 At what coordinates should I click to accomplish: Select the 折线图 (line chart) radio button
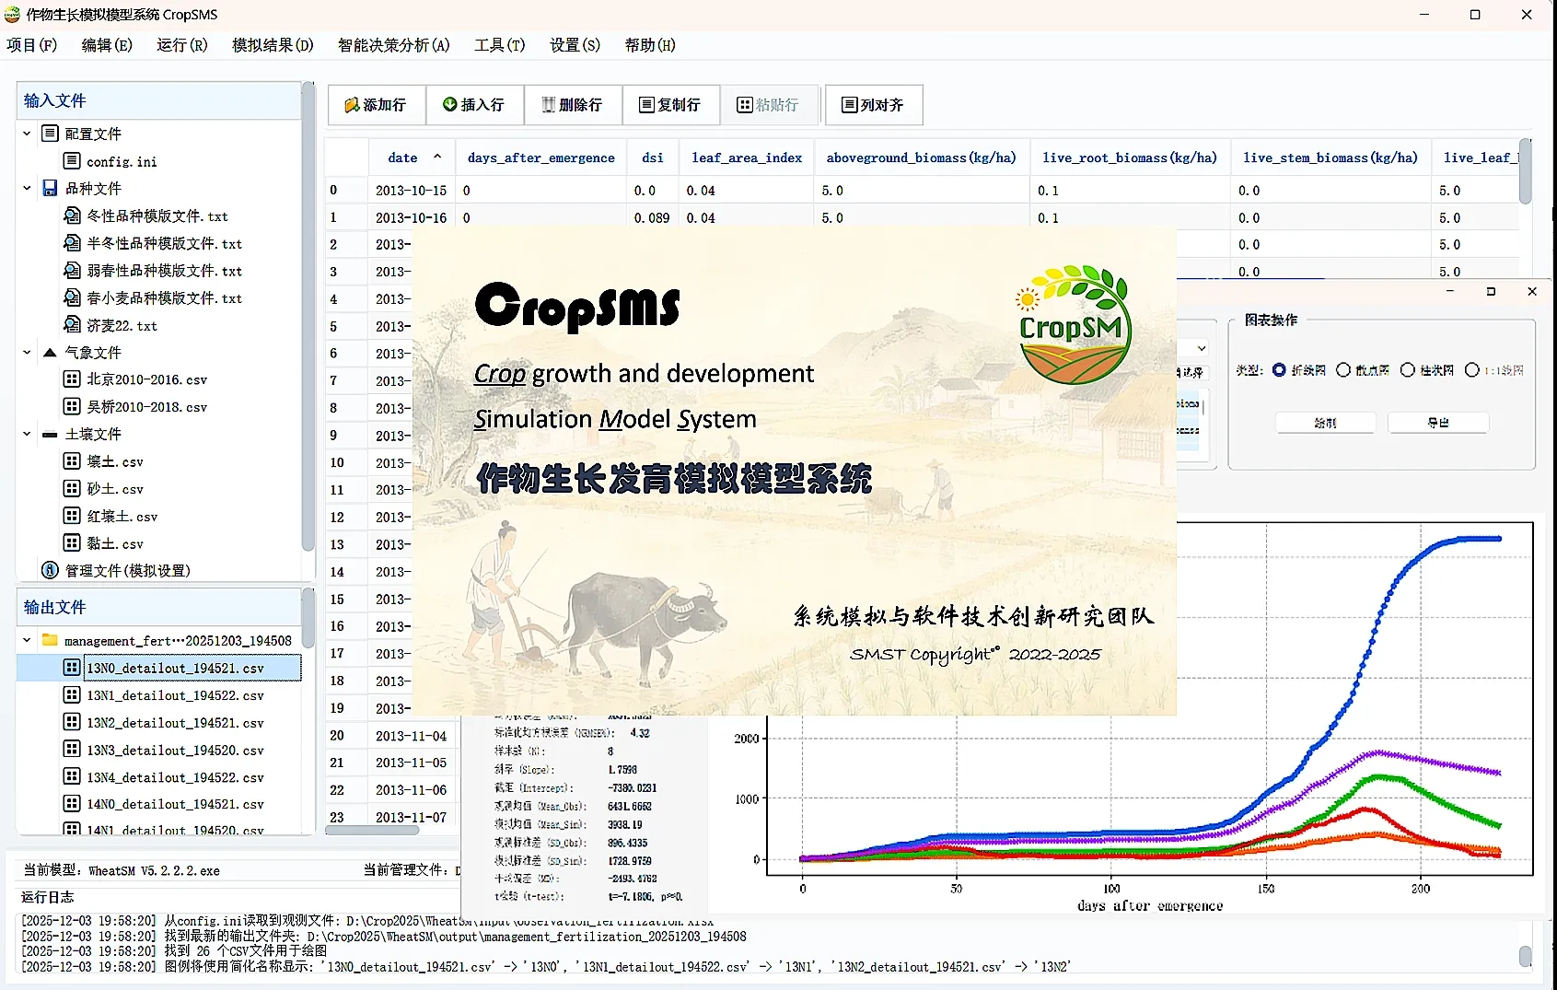point(1279,370)
